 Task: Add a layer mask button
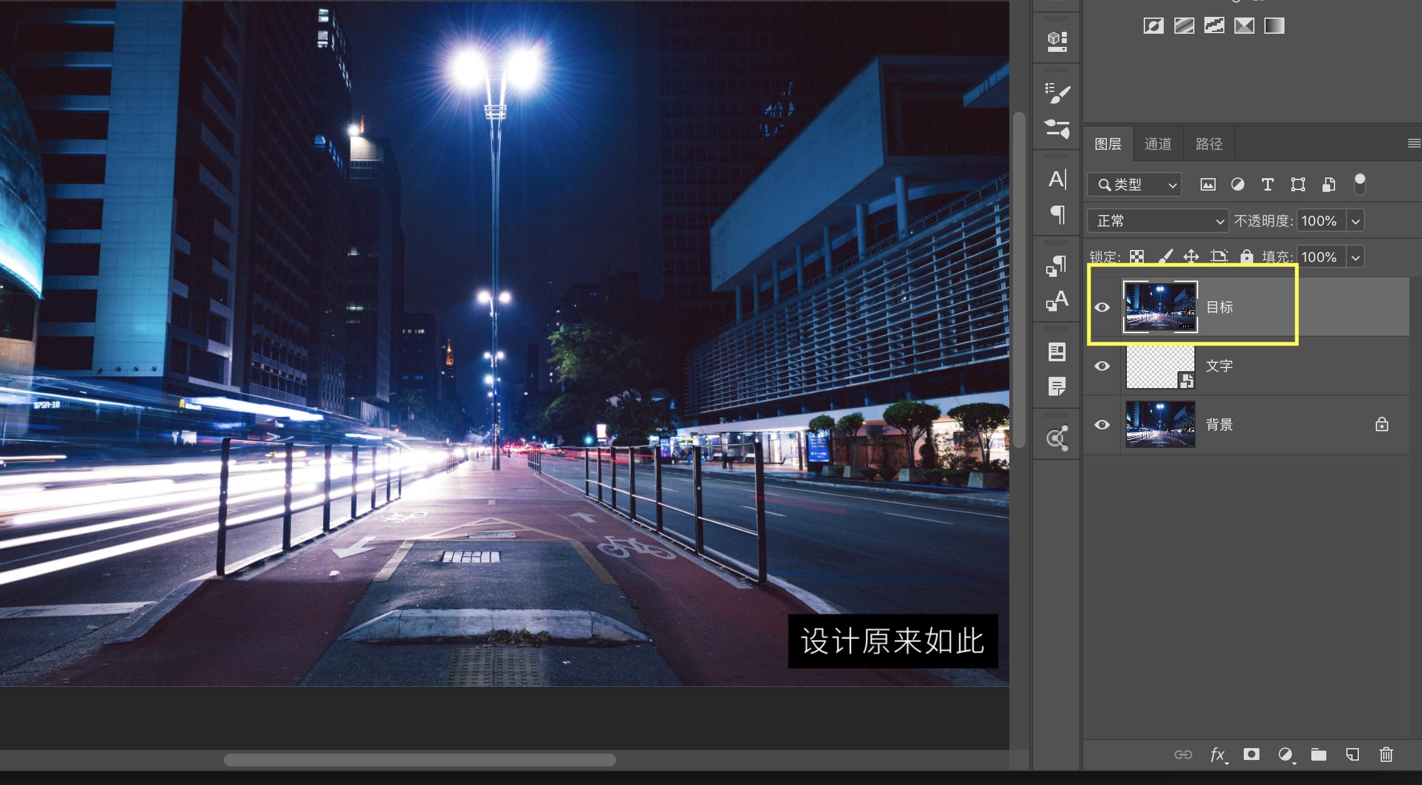click(x=1251, y=754)
